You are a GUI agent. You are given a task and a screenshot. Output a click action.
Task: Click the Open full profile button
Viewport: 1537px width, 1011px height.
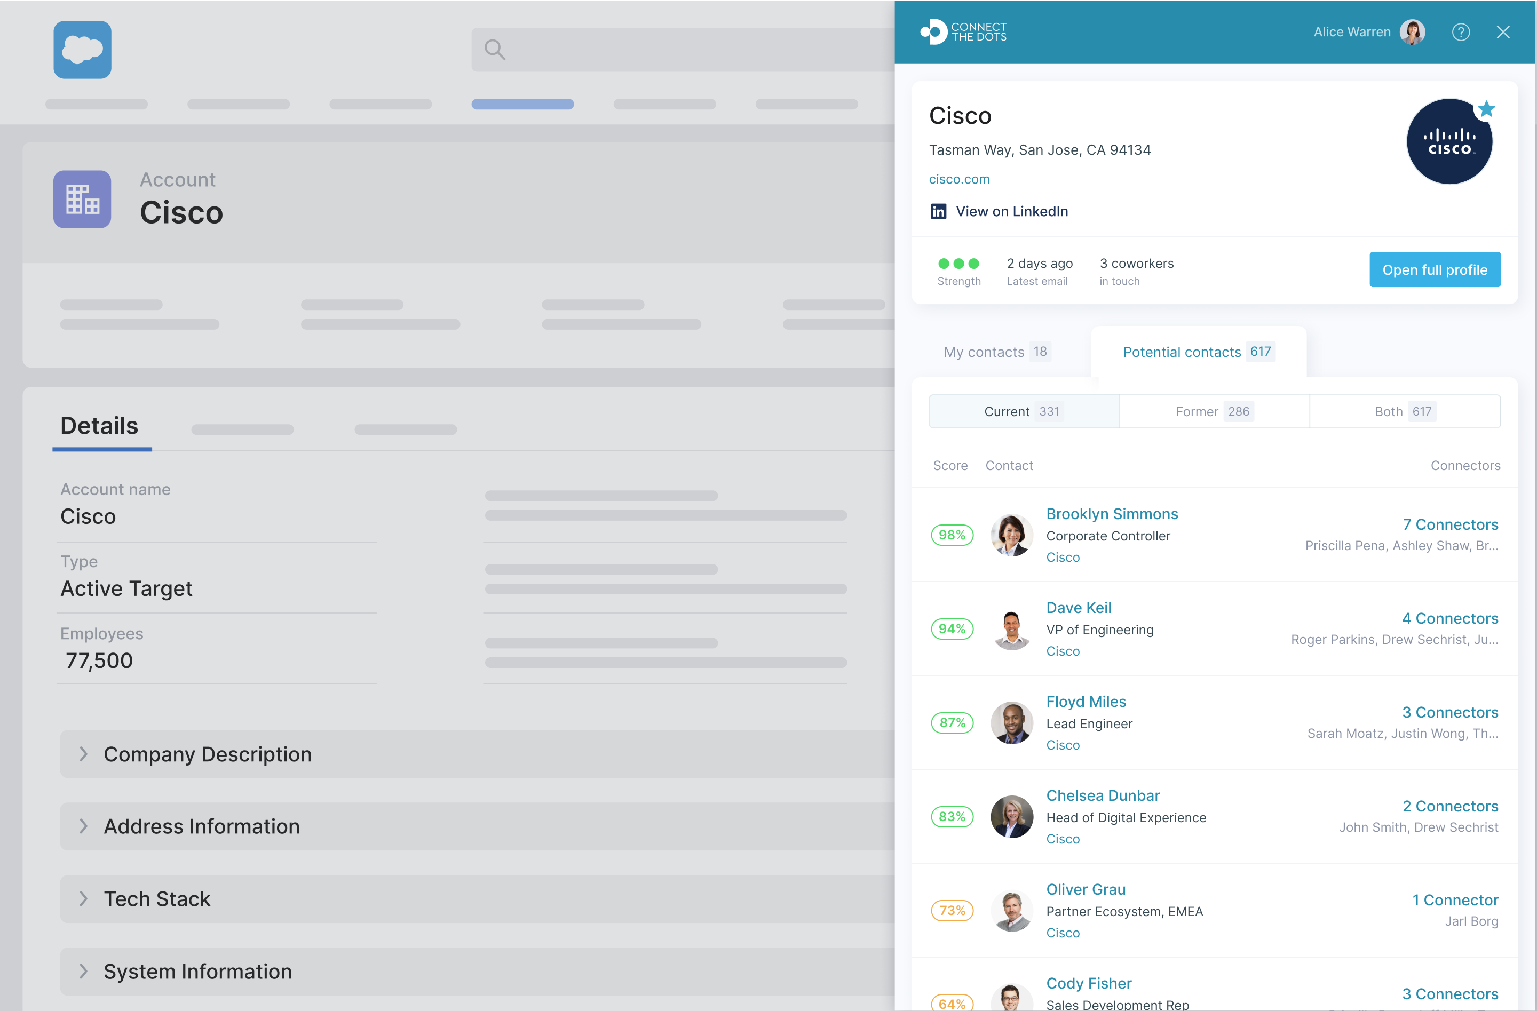[1435, 270]
